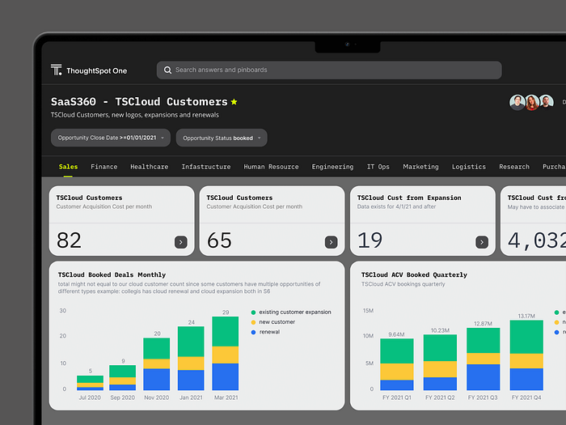Click the FY 2021 Q3 bar
Screen dimensions: 566x425
[x=483, y=359]
